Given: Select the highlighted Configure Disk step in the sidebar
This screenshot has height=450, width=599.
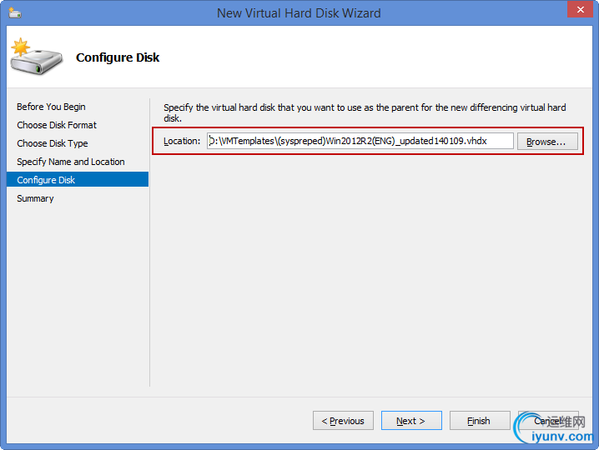Looking at the screenshot, I should pos(78,180).
